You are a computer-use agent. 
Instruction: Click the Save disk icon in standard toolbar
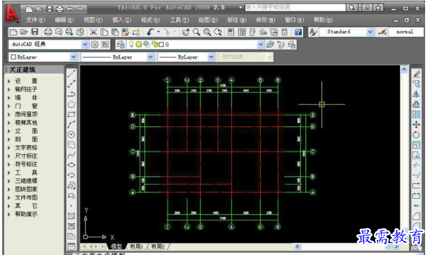point(35,32)
